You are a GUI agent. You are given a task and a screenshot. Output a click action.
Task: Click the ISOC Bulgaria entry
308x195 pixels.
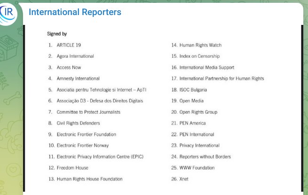[x=193, y=90]
